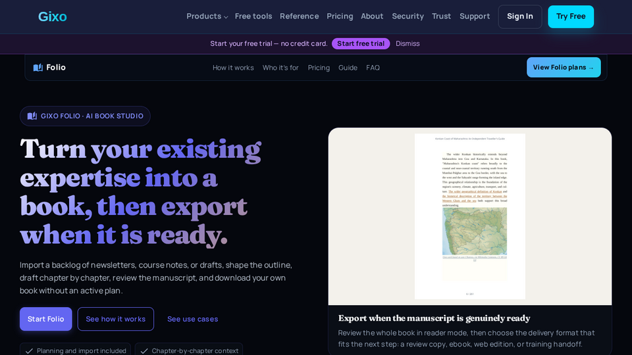
Task: Open the Trust page
Action: [441, 16]
